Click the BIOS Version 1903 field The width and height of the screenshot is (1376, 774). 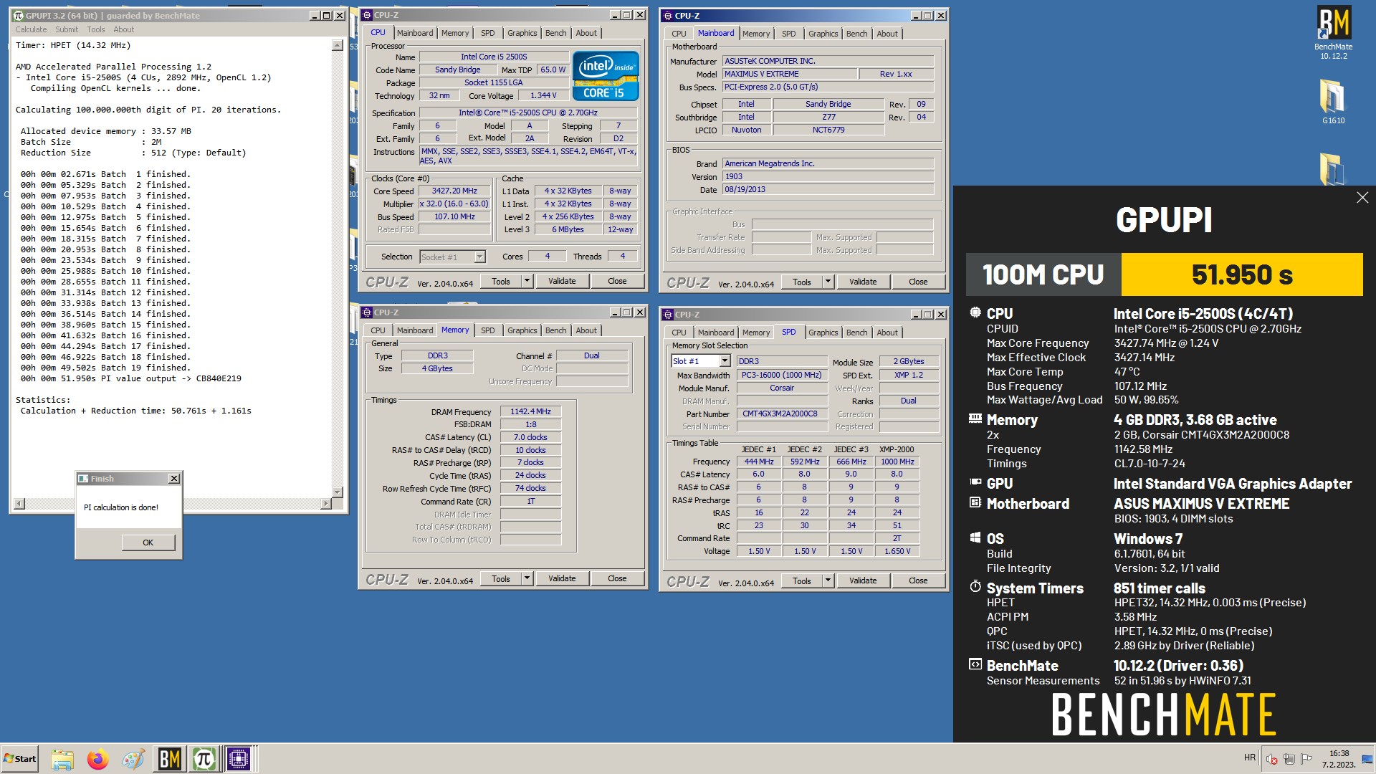828,177
